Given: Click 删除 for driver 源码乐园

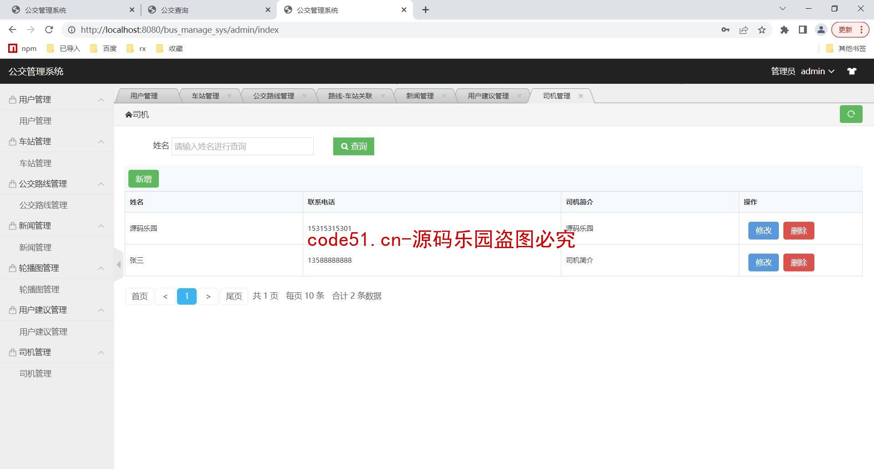Looking at the screenshot, I should [798, 230].
